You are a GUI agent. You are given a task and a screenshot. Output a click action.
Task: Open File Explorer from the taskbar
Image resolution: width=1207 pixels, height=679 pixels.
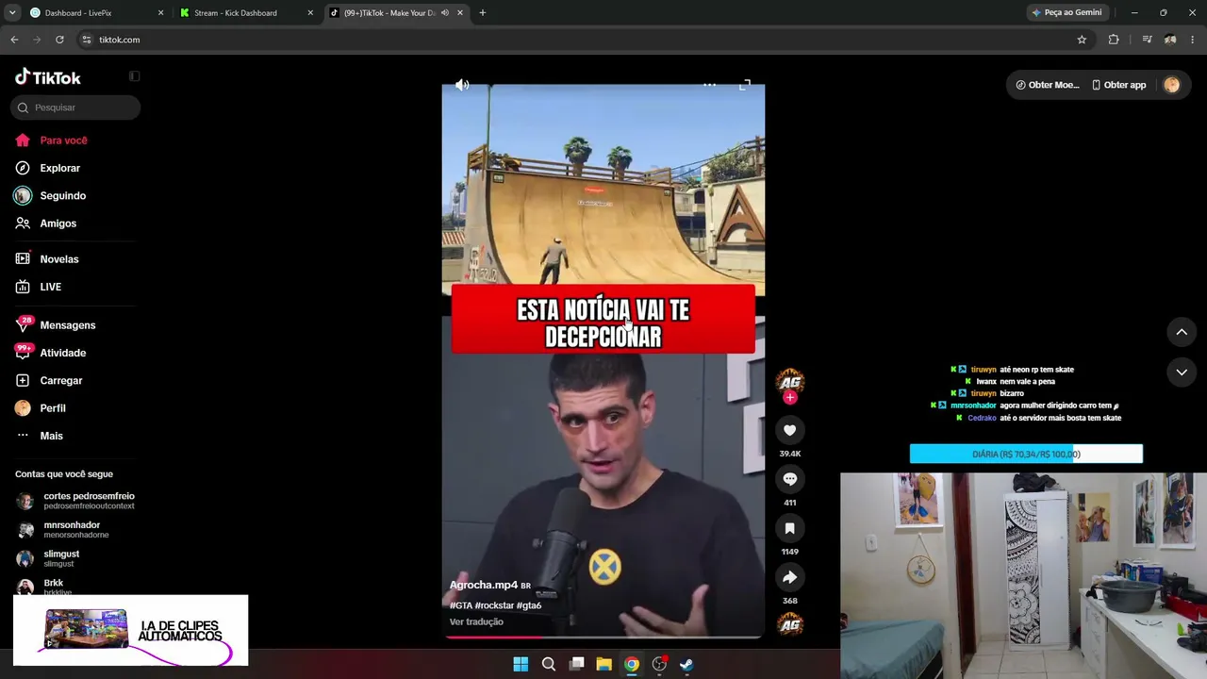(x=603, y=664)
